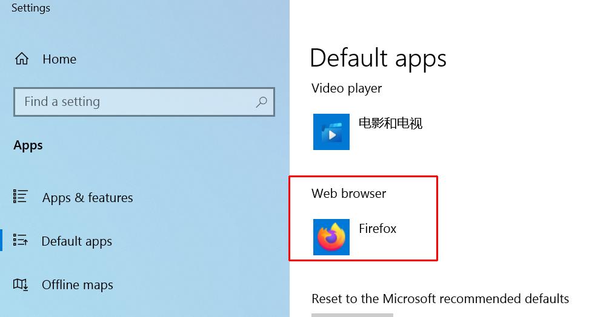Go to Offline maps text entry
This screenshot has height=317, width=612.
[x=78, y=285]
